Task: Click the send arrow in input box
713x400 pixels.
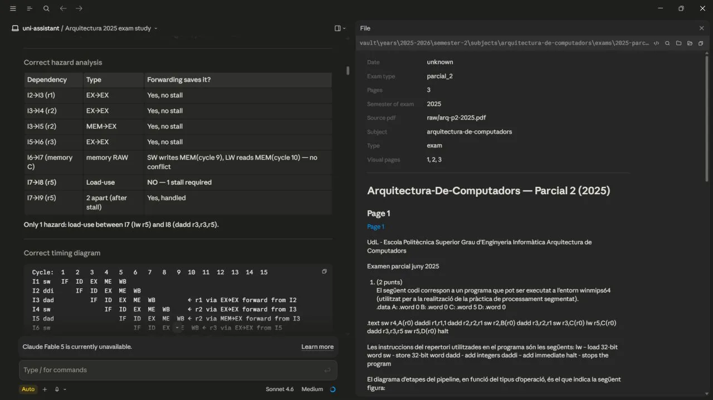Action: 327,370
